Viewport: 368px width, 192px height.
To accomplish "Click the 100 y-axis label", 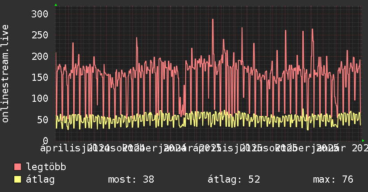I will point(40,98).
